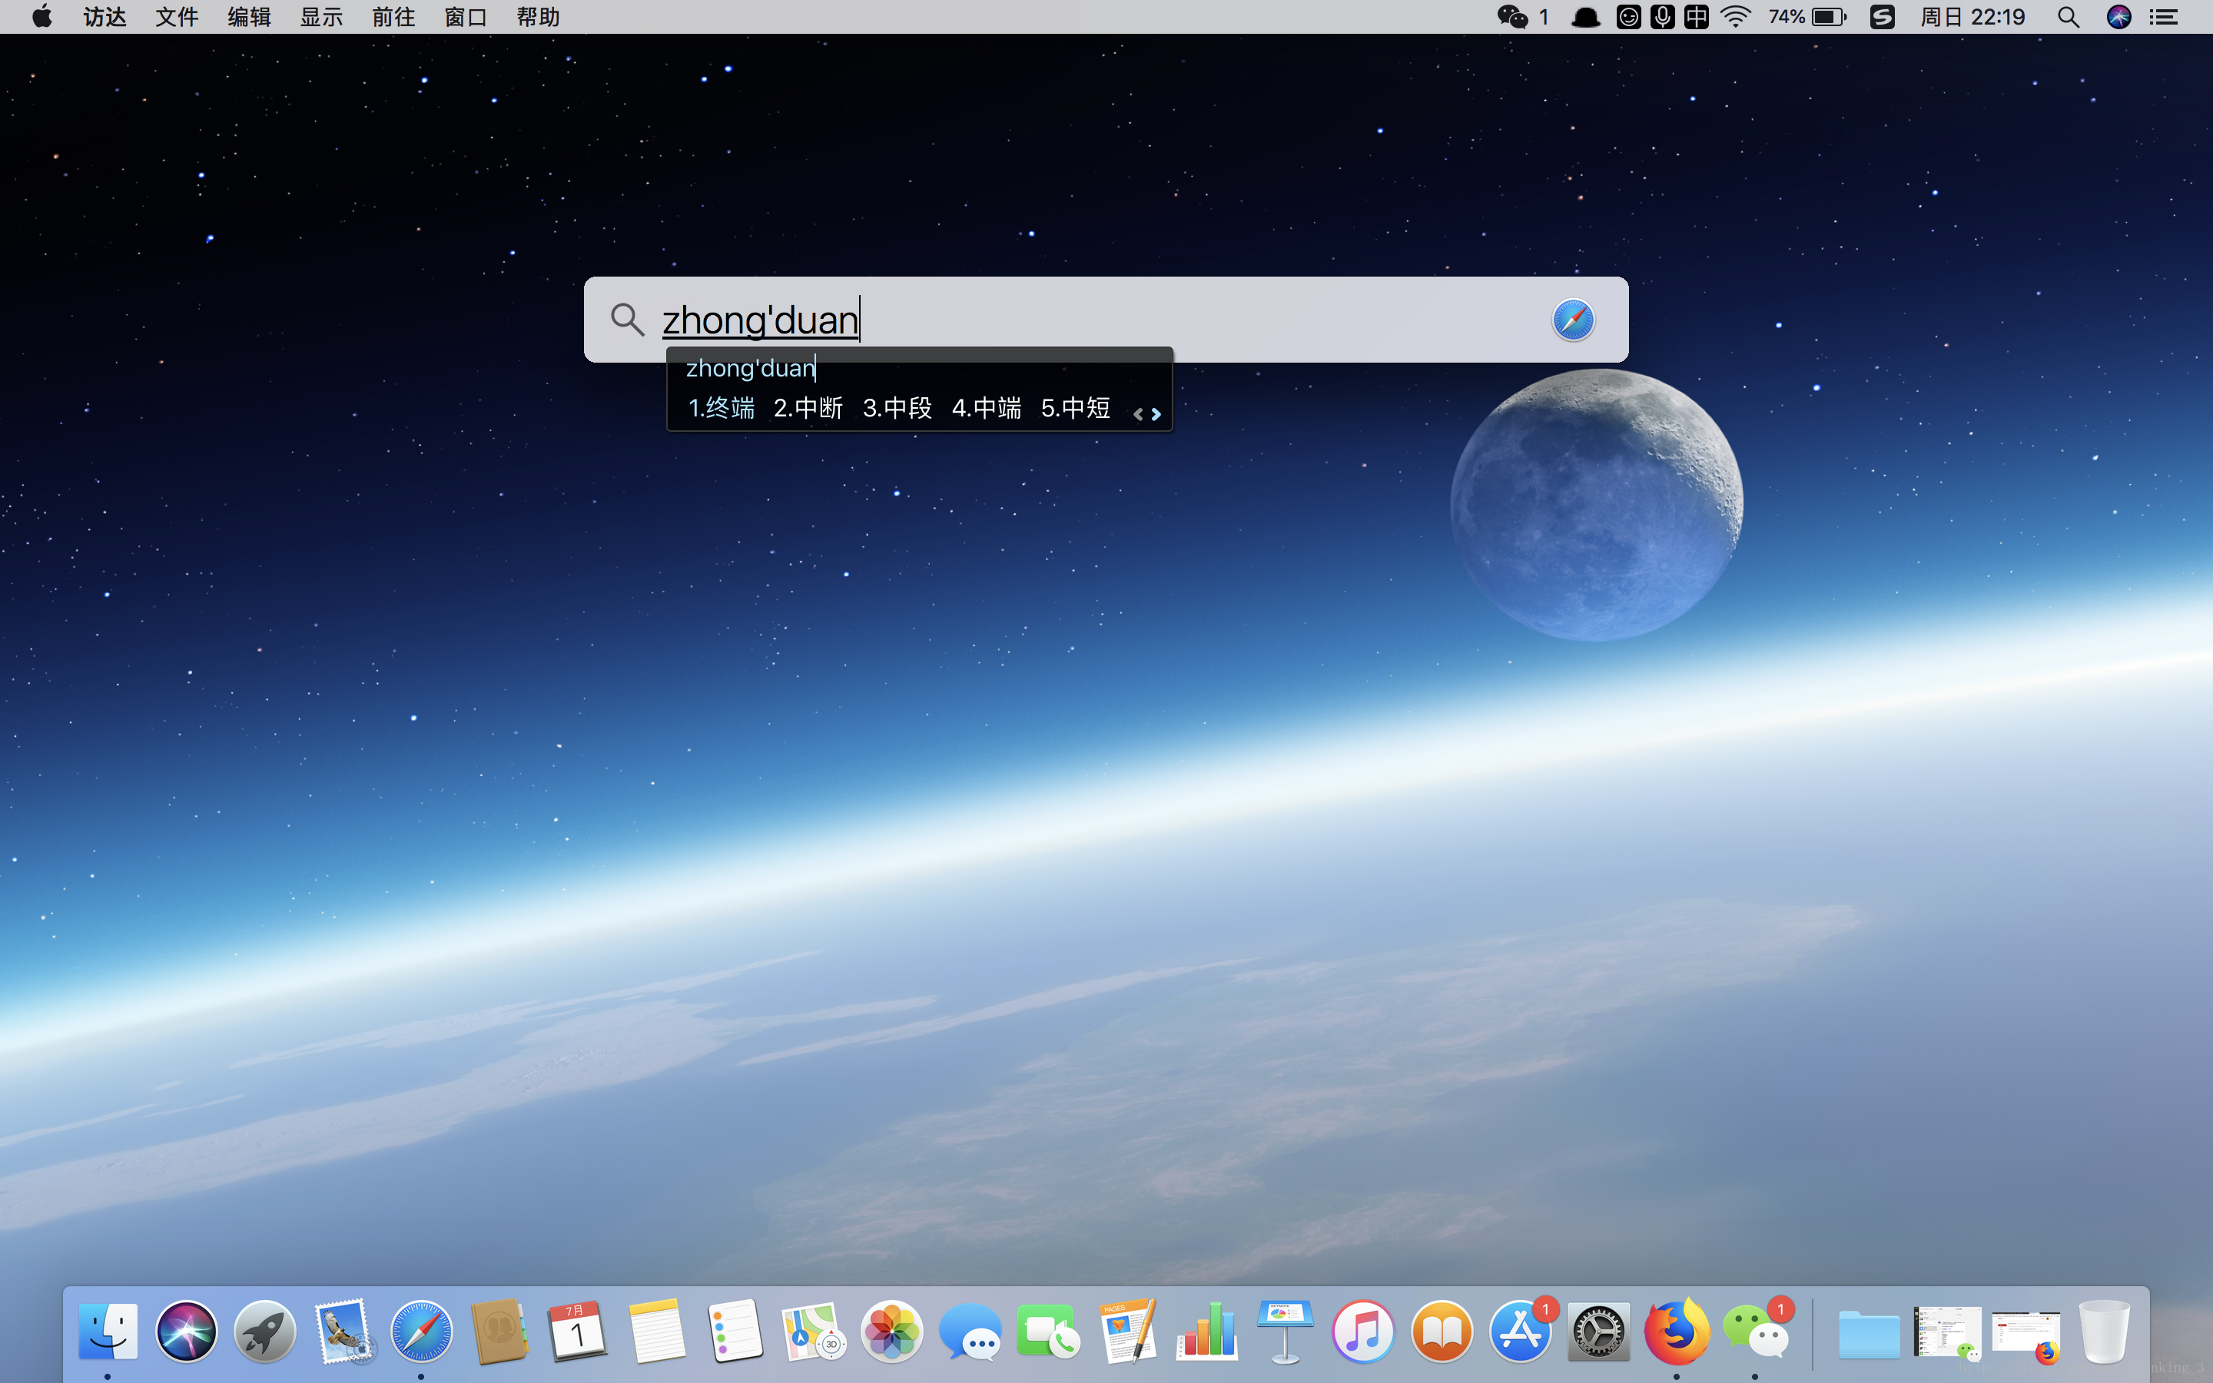This screenshot has height=1383, width=2213.
Task: Launch Firefox from the dock
Action: point(1676,1332)
